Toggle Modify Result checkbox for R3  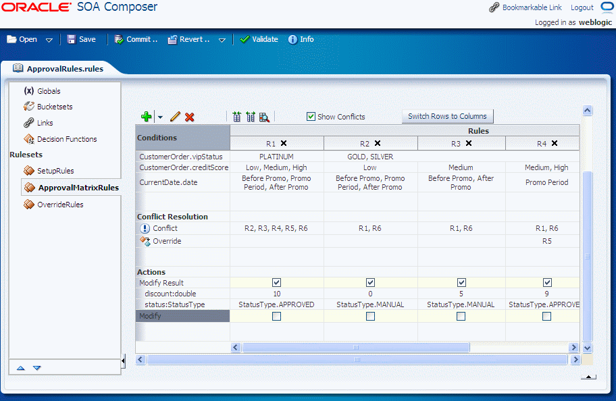coord(461,283)
